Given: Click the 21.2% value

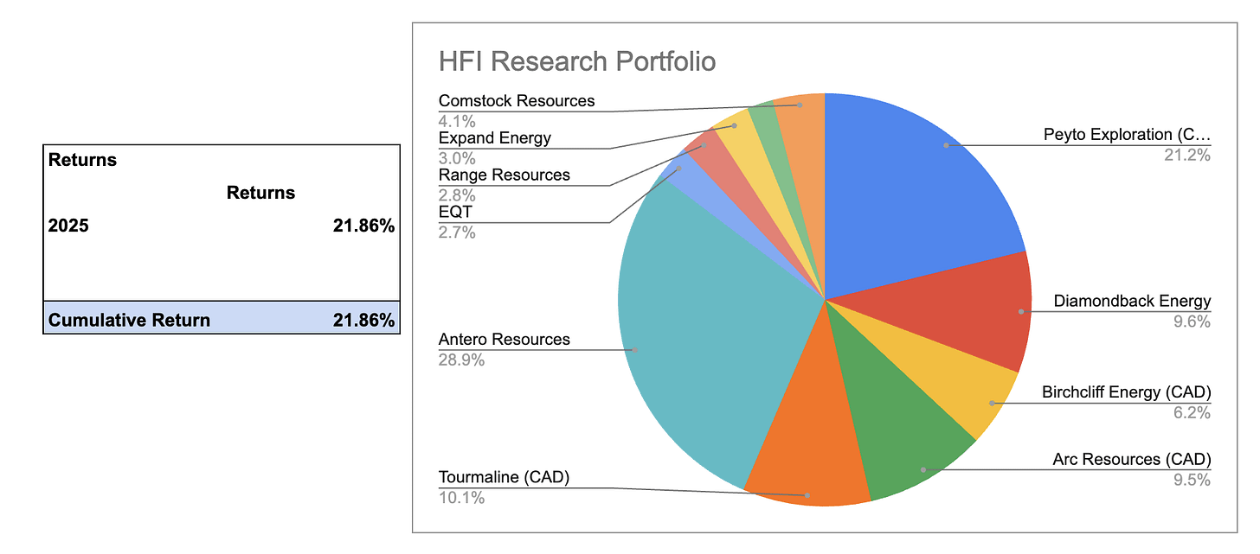Looking at the screenshot, I should pyautogui.click(x=1188, y=156).
